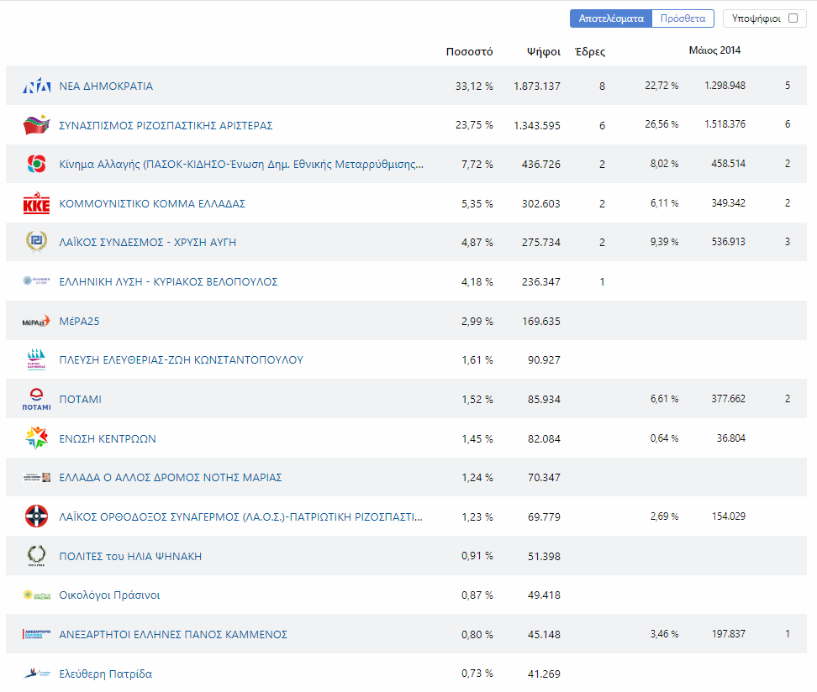The height and width of the screenshot is (692, 817).
Task: Click the Ένωση Κεντρώων star logo
Action: pyautogui.click(x=36, y=438)
